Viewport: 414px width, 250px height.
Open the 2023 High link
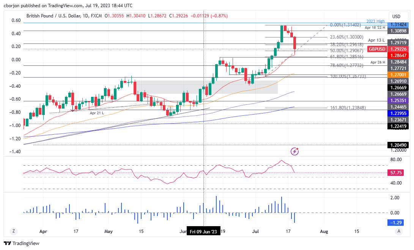pyautogui.click(x=375, y=21)
